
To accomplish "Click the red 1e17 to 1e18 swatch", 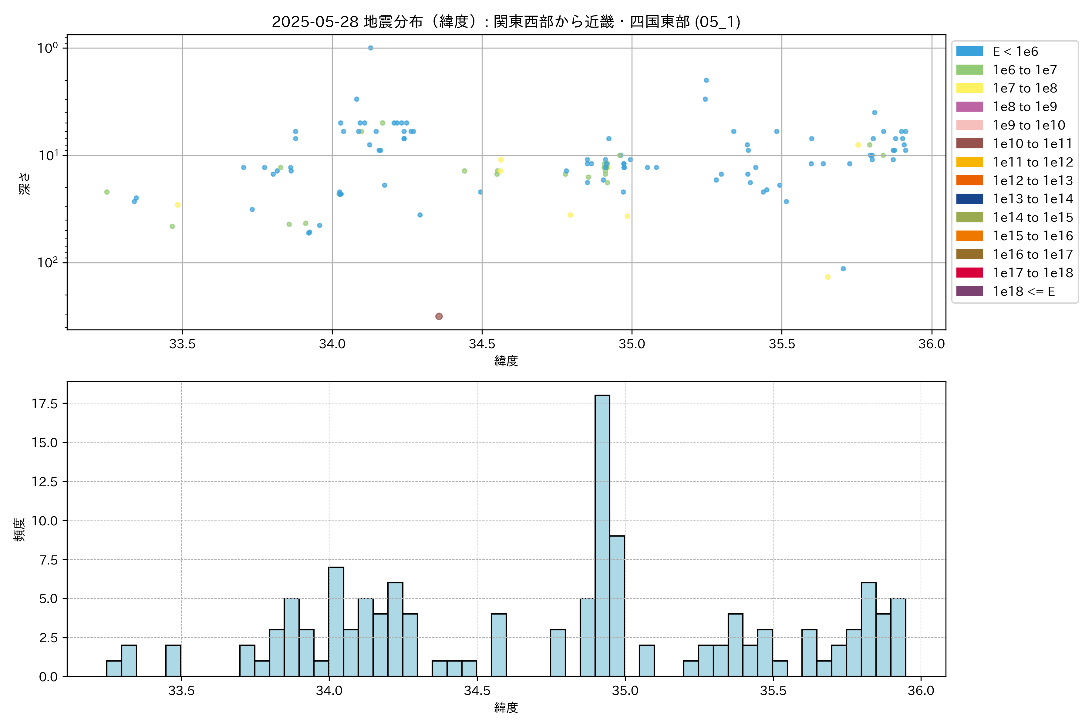I will (969, 272).
